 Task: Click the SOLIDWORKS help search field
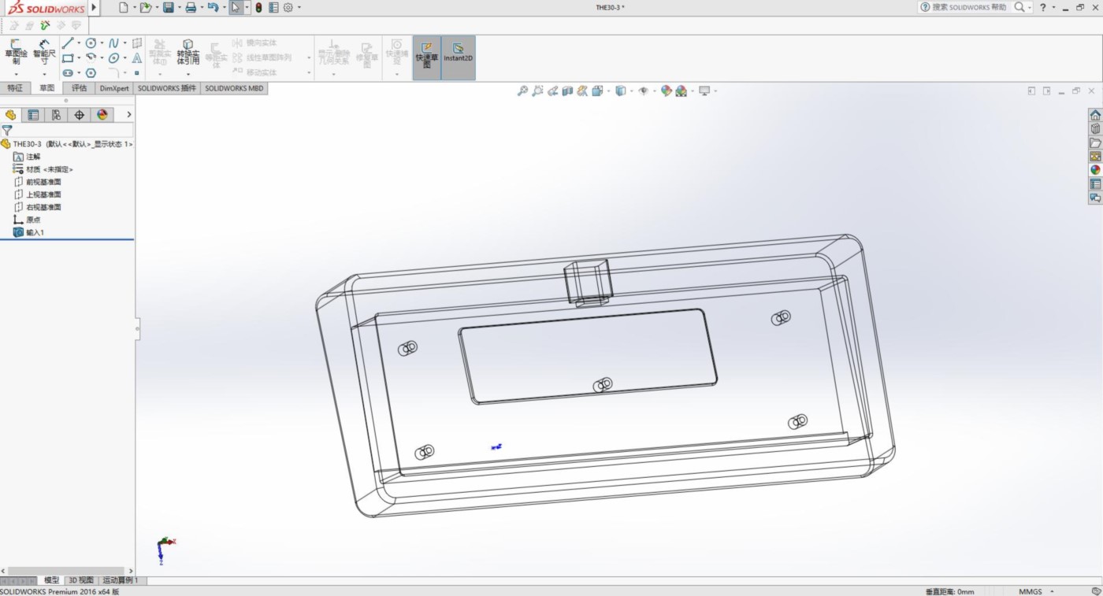969,7
